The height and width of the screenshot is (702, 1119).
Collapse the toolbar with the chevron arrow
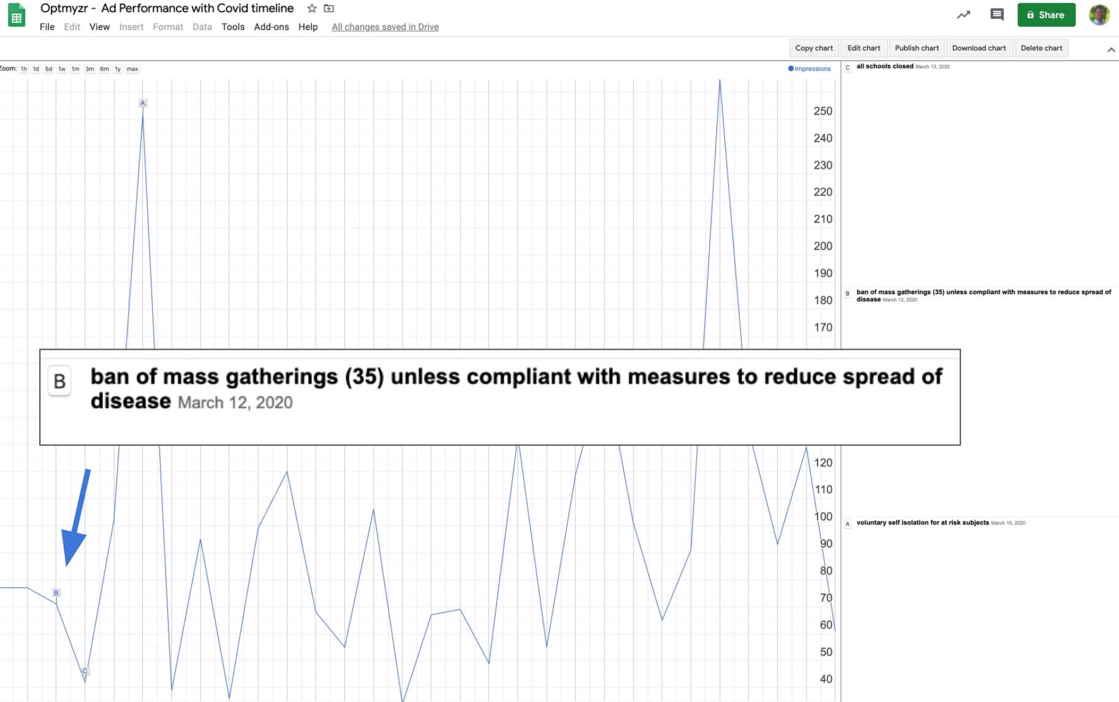point(1111,50)
